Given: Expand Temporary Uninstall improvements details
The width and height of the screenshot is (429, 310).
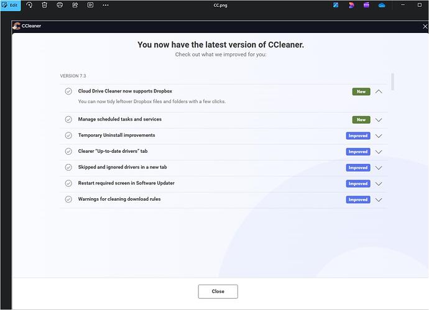Looking at the screenshot, I should (x=379, y=136).
